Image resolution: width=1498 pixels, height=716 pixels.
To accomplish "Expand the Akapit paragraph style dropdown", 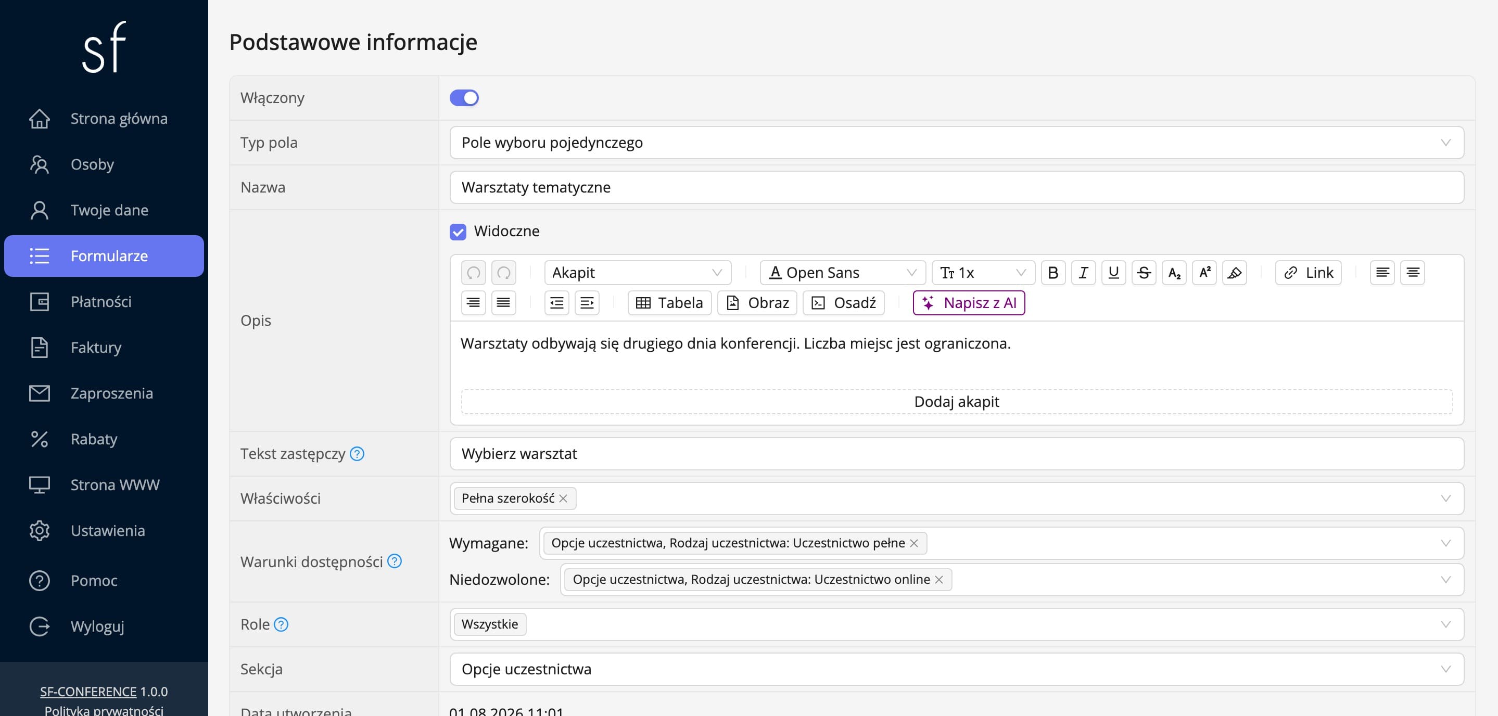I will (x=637, y=273).
